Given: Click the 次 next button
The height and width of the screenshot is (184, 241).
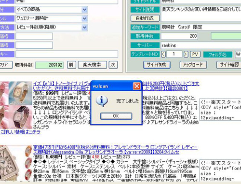Looking at the screenshot, I should [113, 65].
